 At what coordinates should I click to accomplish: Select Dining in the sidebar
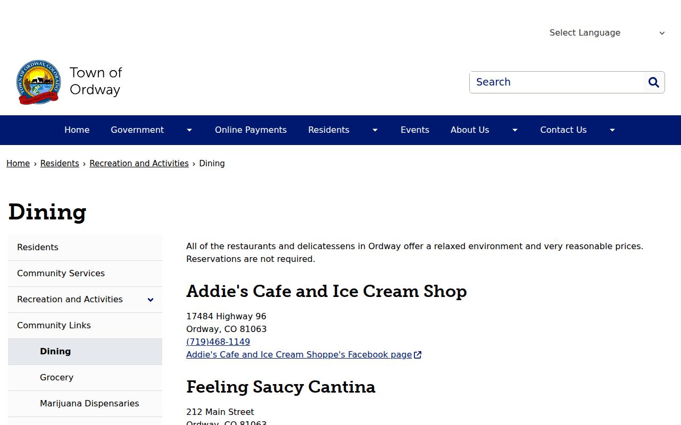point(85,352)
